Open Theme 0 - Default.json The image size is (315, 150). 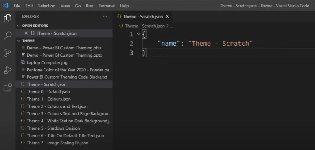[64, 92]
